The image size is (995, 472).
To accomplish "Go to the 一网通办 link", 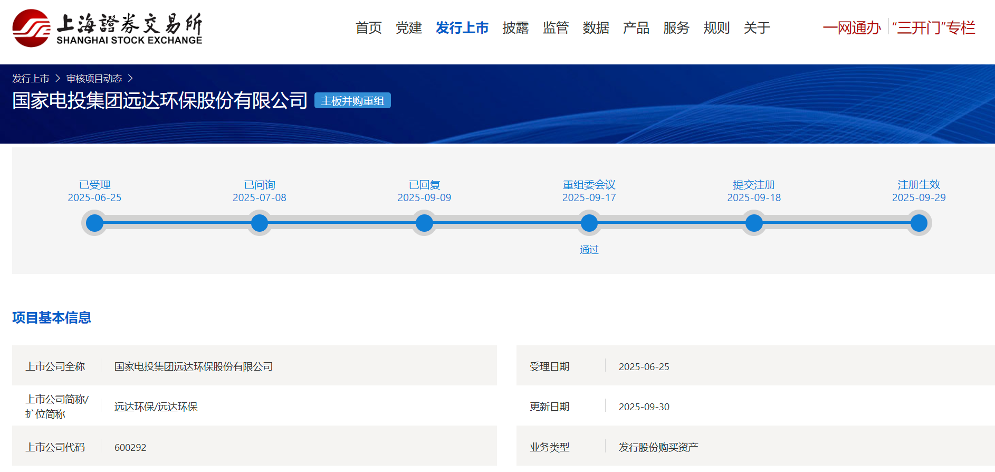I will click(852, 27).
